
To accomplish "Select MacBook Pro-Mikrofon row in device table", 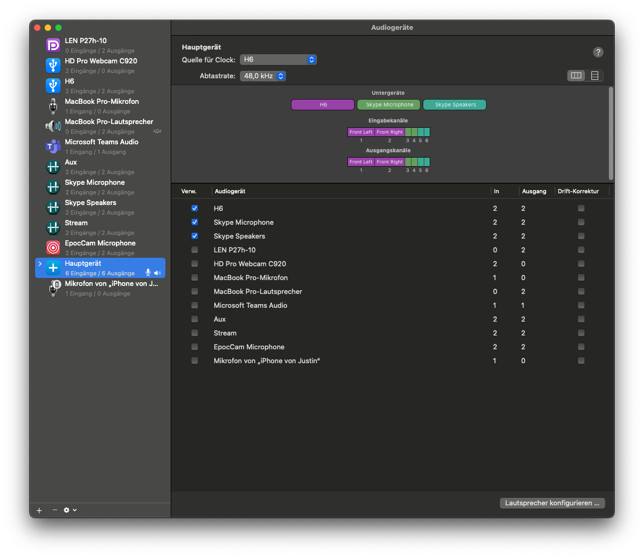I will pos(392,277).
